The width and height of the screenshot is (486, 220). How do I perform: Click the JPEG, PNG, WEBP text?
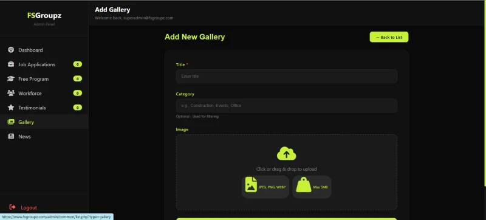click(272, 187)
